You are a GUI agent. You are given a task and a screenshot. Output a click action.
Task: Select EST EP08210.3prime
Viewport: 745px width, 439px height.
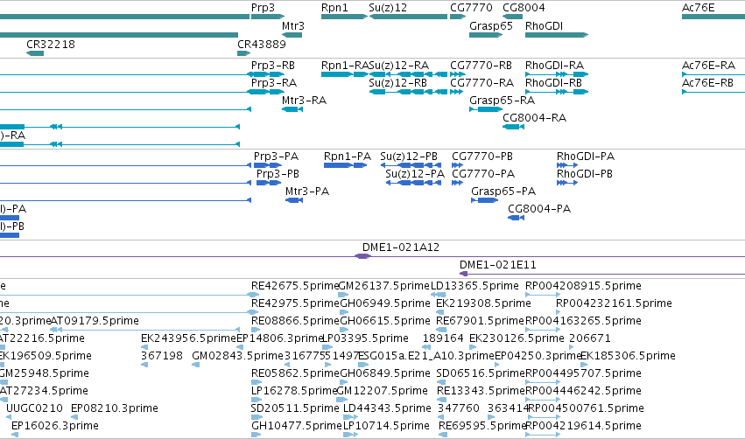tap(114, 408)
